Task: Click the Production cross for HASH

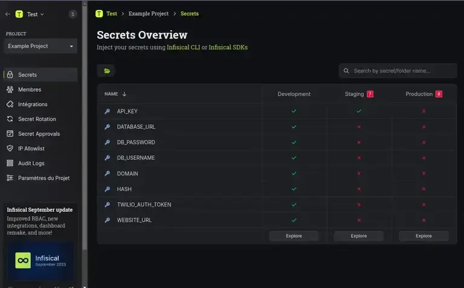Action: pos(424,189)
